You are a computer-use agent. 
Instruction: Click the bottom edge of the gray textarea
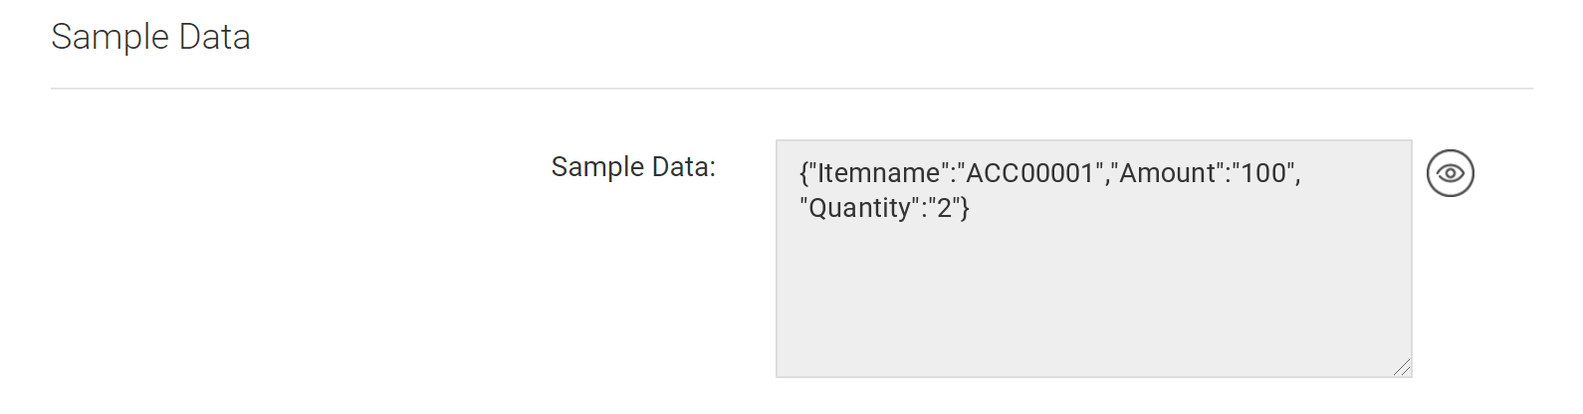pyautogui.click(x=1093, y=376)
